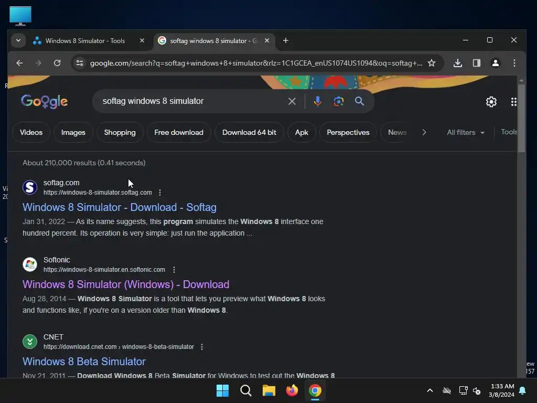Clear the search box with X
The width and height of the screenshot is (537, 403).
(x=292, y=101)
